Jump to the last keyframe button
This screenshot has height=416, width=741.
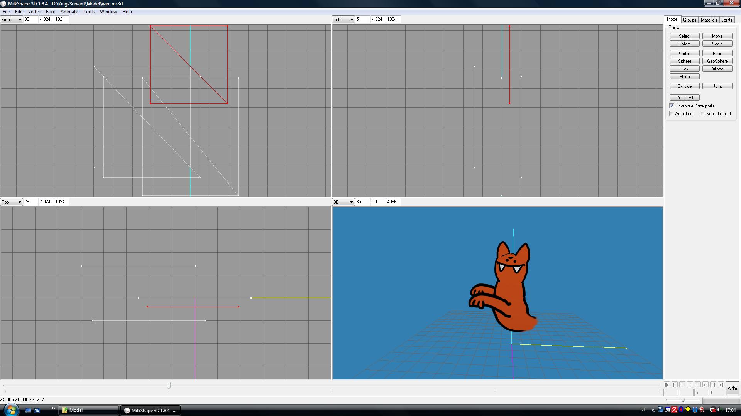click(721, 385)
